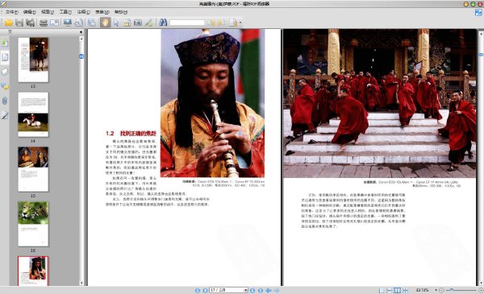Screen dimensions: 484x294
Task: Click the previous view blue arrow
Action: 269,290
